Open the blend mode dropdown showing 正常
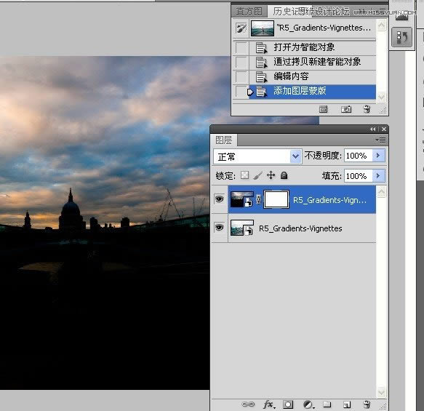 (x=257, y=156)
